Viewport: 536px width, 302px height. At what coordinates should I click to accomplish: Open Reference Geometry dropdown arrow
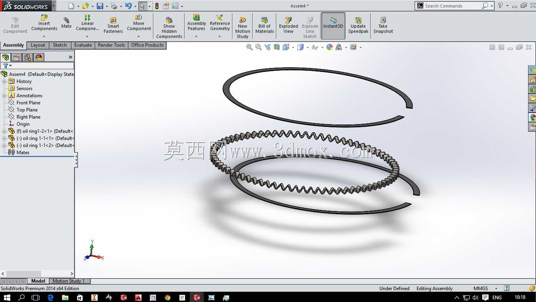pos(220,37)
